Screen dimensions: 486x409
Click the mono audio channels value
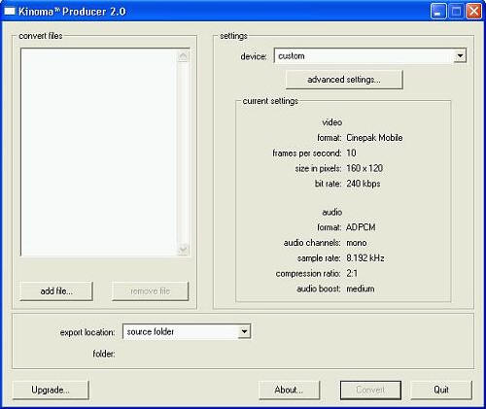click(x=357, y=243)
